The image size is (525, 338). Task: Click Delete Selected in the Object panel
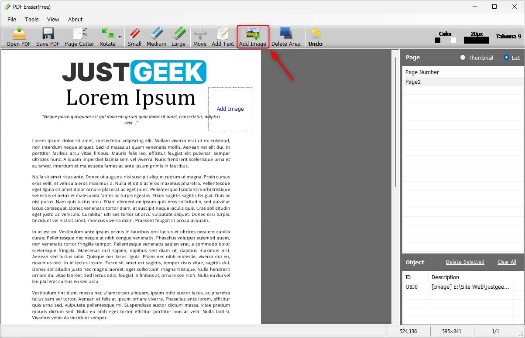(465, 262)
